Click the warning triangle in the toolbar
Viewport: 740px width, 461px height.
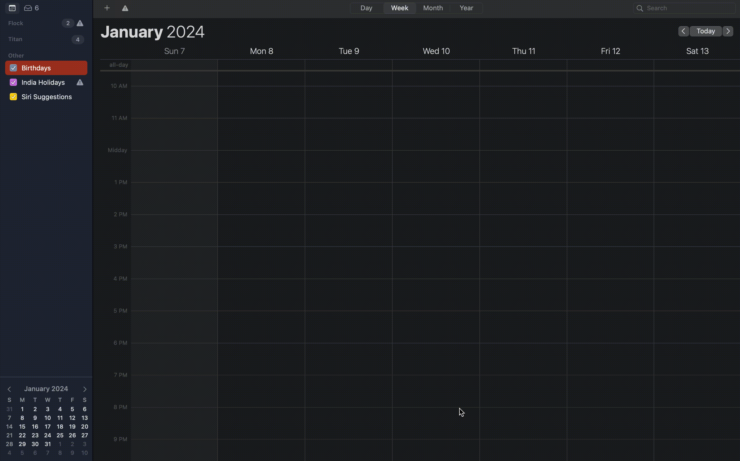125,8
